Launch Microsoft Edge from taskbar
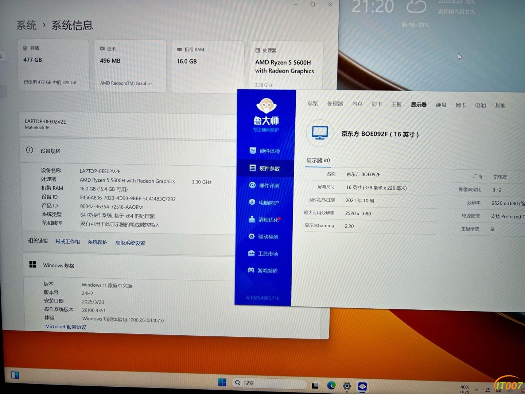 (331, 385)
